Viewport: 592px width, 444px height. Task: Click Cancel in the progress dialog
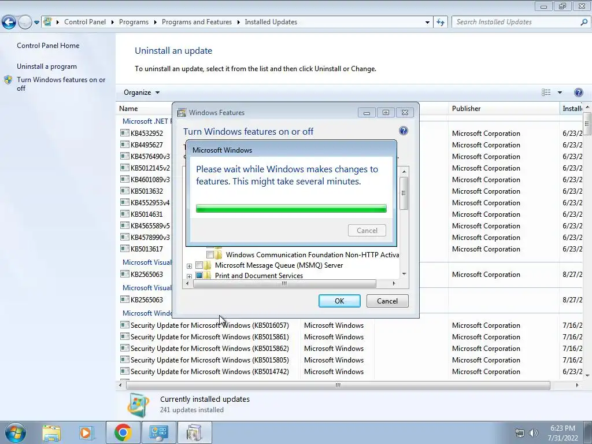click(x=367, y=230)
